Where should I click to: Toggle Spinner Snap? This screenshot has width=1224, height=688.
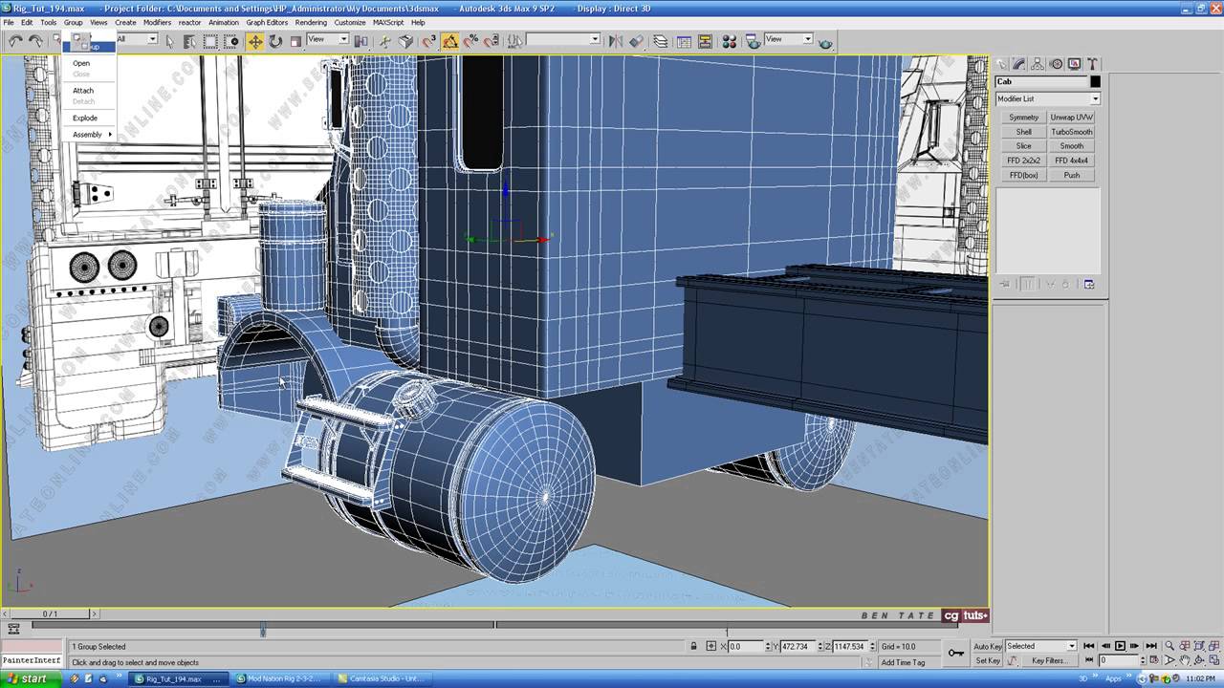point(492,41)
